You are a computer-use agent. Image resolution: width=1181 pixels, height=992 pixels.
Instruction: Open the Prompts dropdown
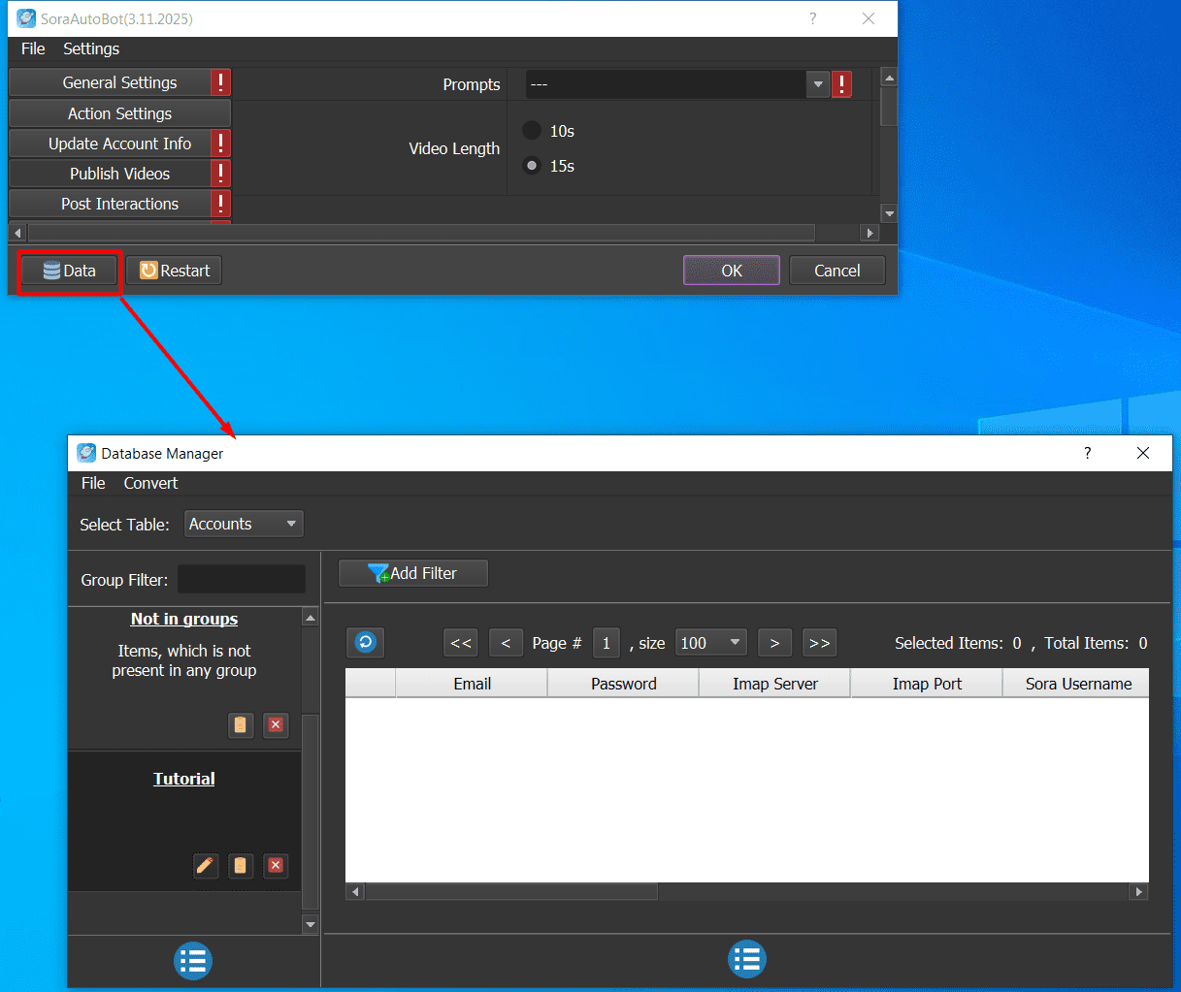(818, 84)
